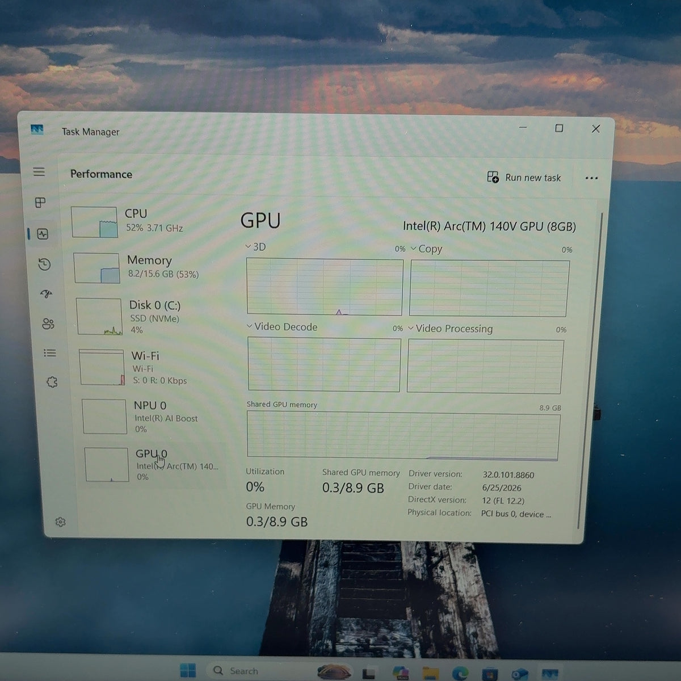Expand the 3D engine dropdown
The height and width of the screenshot is (681, 681).
[x=255, y=247]
